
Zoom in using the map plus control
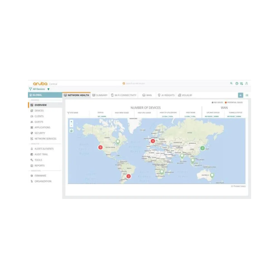pos(71,122)
